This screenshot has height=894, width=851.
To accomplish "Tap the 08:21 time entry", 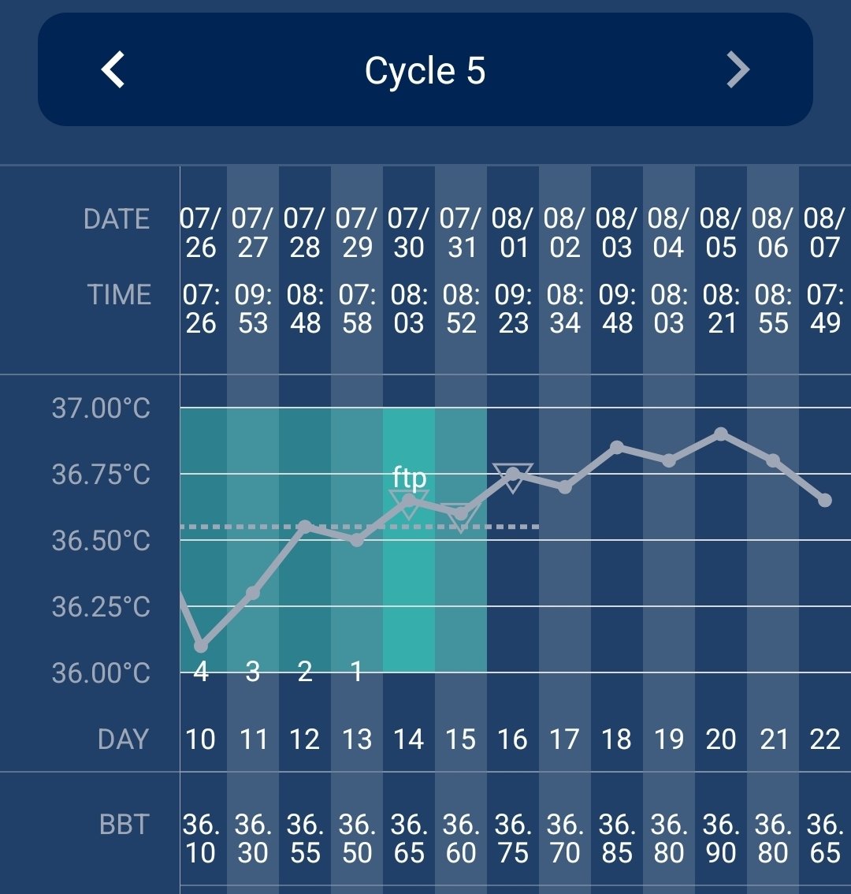I will click(x=721, y=309).
